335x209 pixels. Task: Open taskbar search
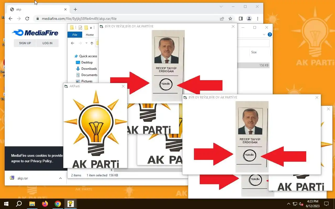tap(19, 204)
